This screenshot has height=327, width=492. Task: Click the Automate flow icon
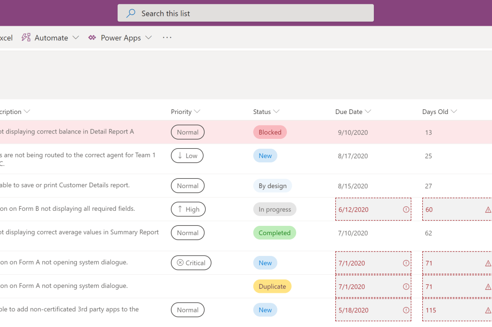[25, 37]
